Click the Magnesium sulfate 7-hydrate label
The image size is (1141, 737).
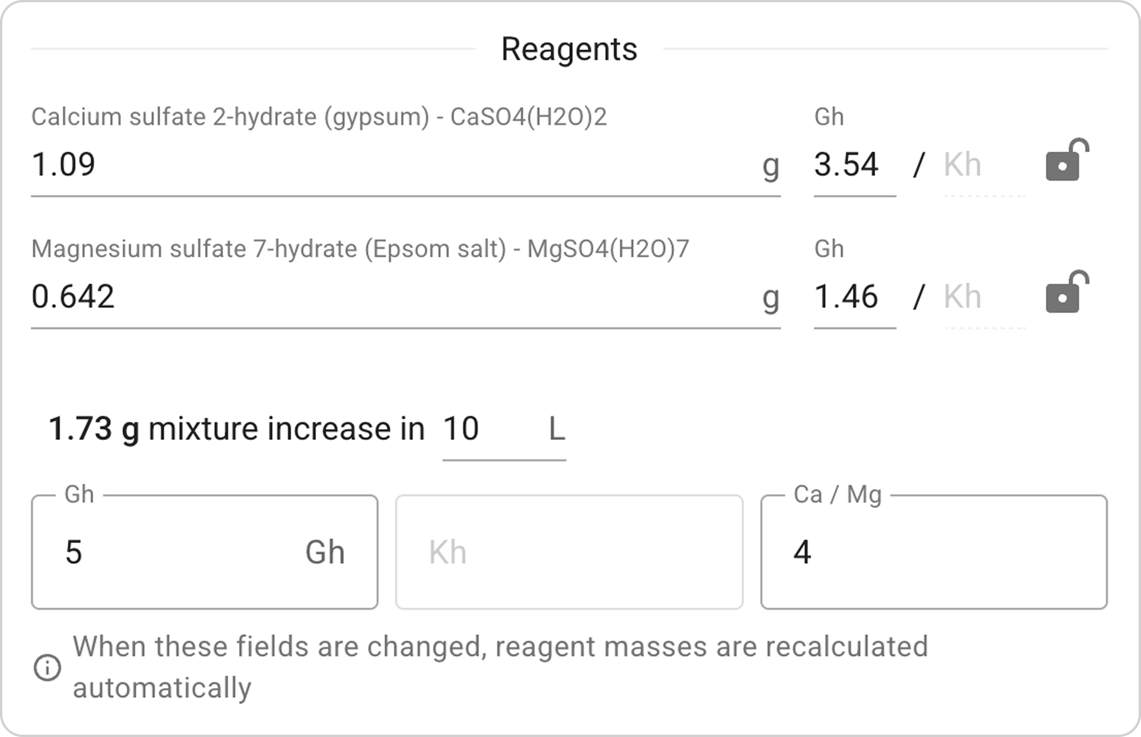click(359, 249)
